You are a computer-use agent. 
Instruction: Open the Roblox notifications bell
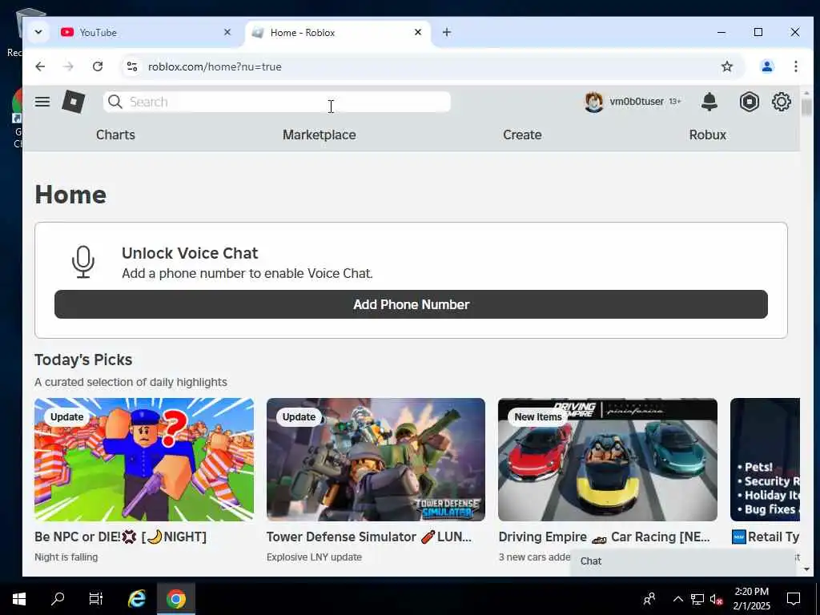(709, 102)
